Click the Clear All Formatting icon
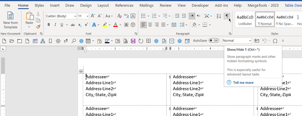The height and width of the screenshot is (116, 302). [x=119, y=16]
